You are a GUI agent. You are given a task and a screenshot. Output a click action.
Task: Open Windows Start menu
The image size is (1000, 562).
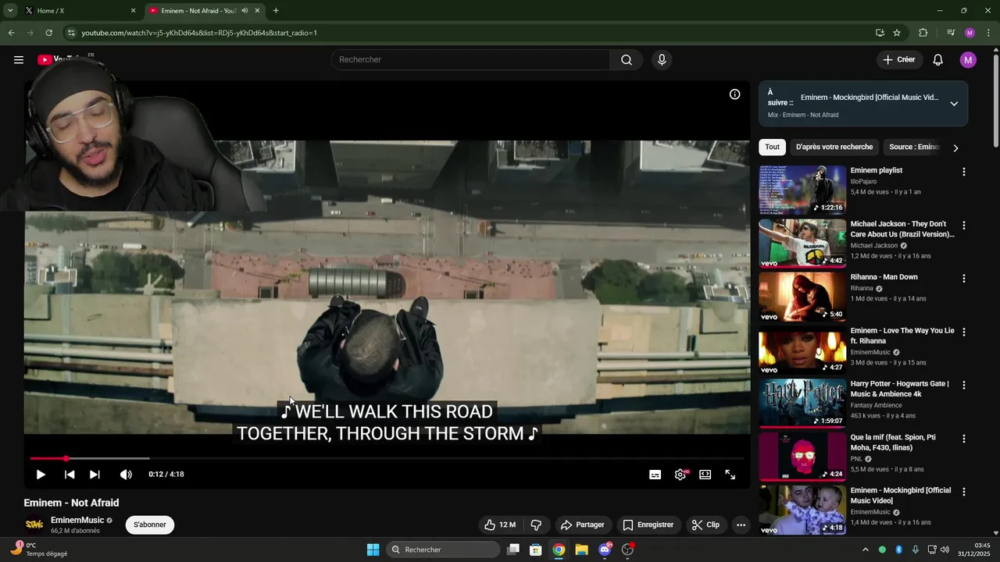coord(373,550)
